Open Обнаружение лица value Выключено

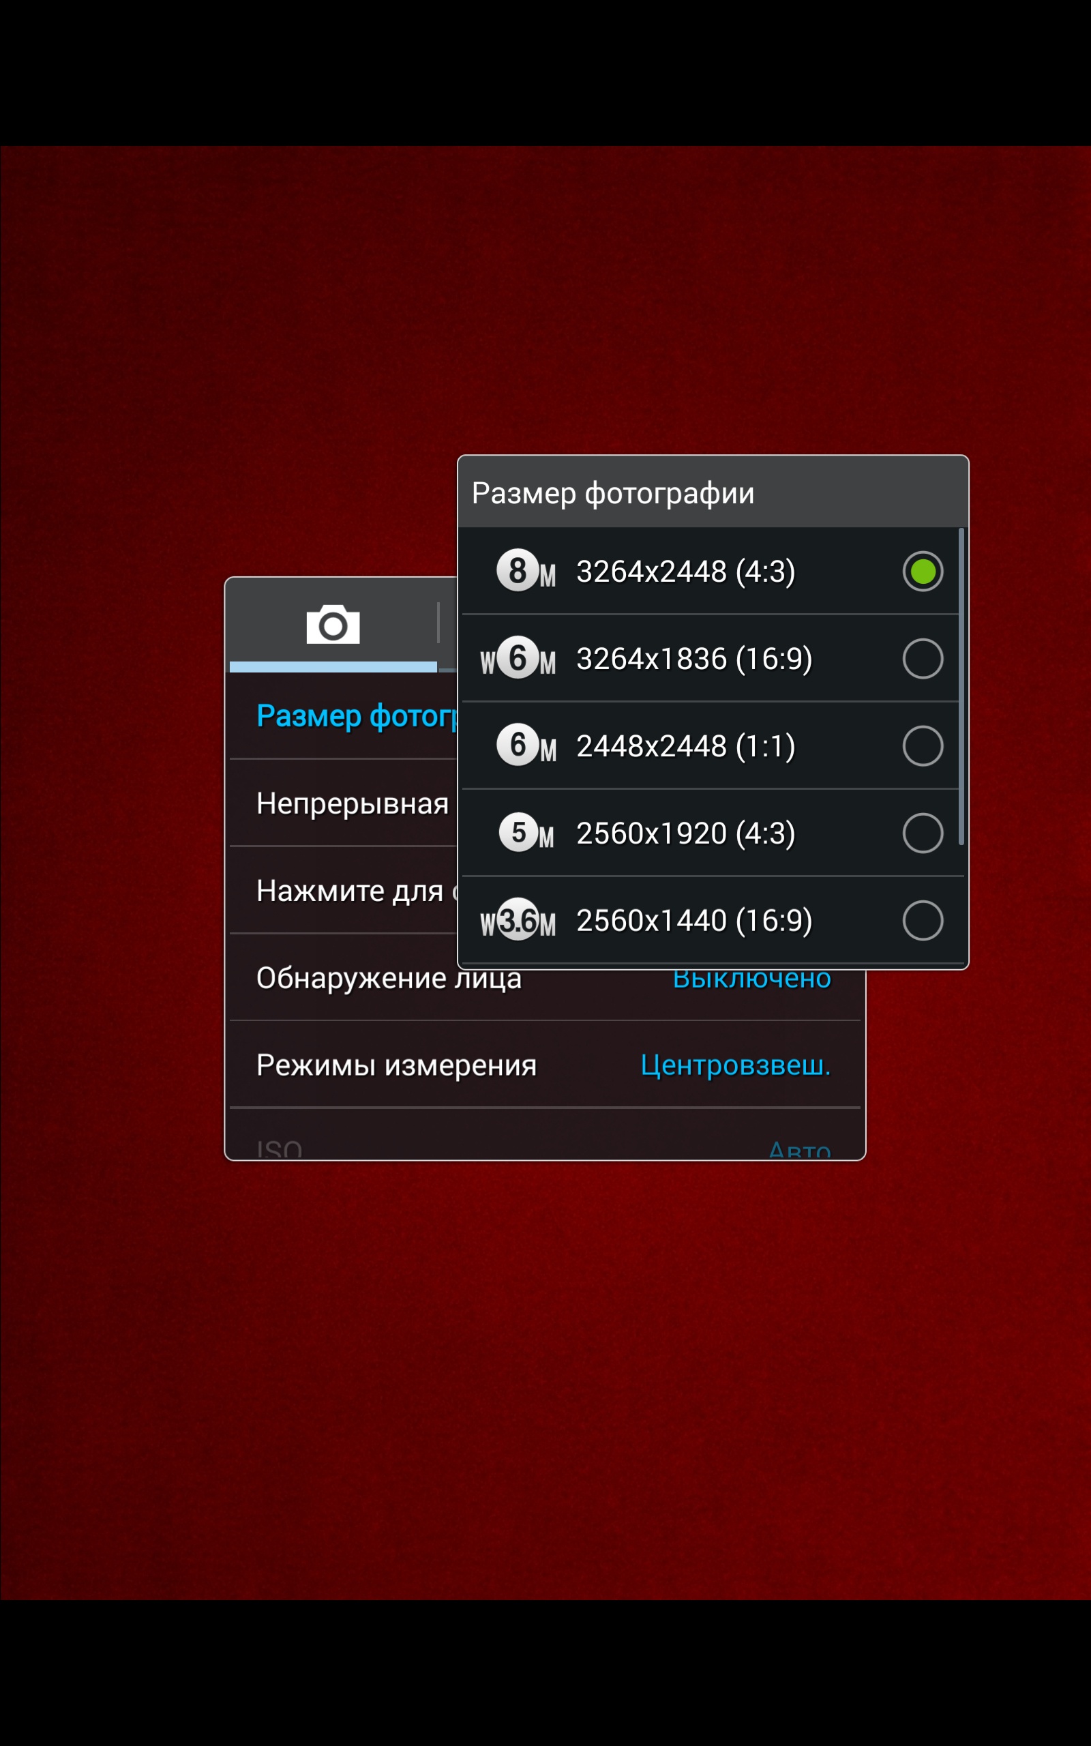coord(751,981)
